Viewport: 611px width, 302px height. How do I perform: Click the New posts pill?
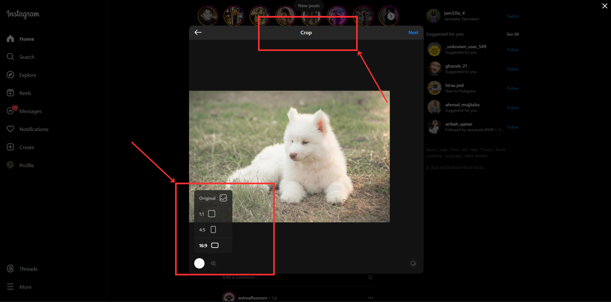click(309, 6)
